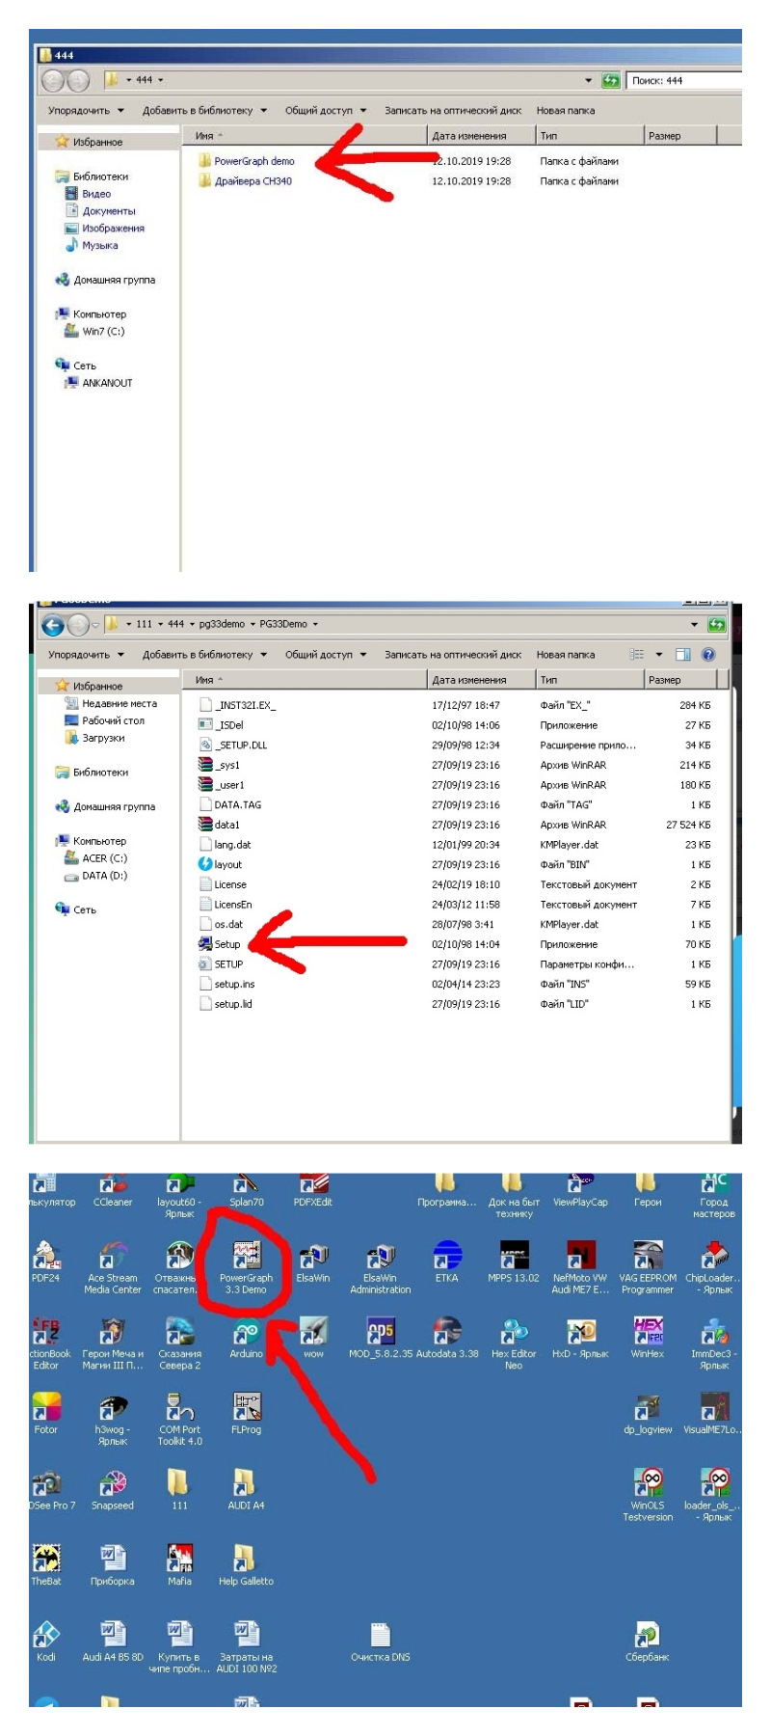Viewport: 771px width, 1736px height.
Task: Select the Драйвера CH340 folder
Action: [253, 181]
